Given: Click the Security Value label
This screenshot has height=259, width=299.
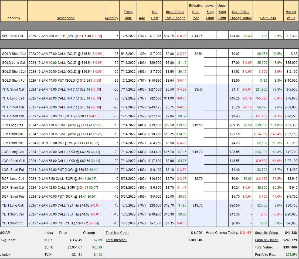Looking at the screenshot, I should pyautogui.click(x=267, y=233).
